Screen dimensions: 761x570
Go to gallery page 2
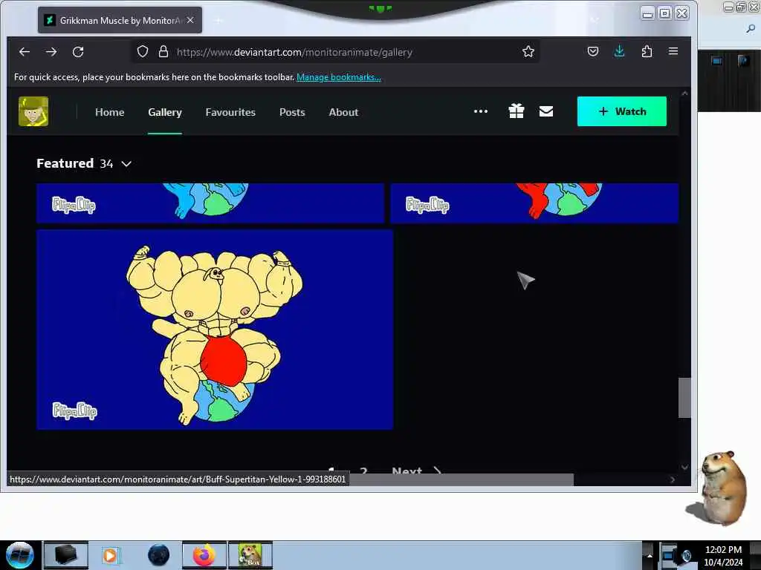pyautogui.click(x=363, y=470)
